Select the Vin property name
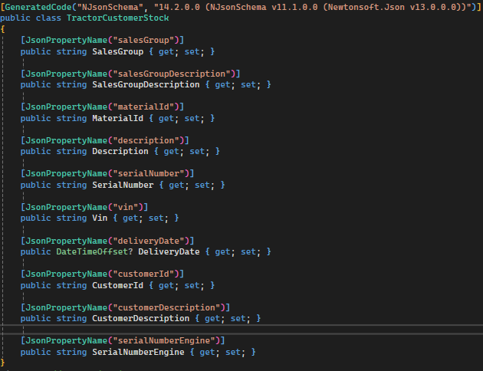 [x=100, y=218]
